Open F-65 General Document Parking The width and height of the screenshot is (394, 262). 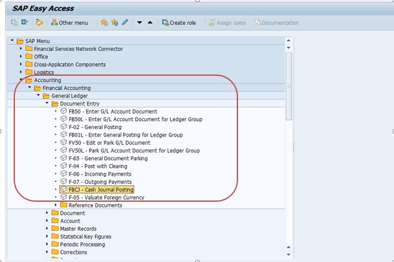tap(108, 158)
